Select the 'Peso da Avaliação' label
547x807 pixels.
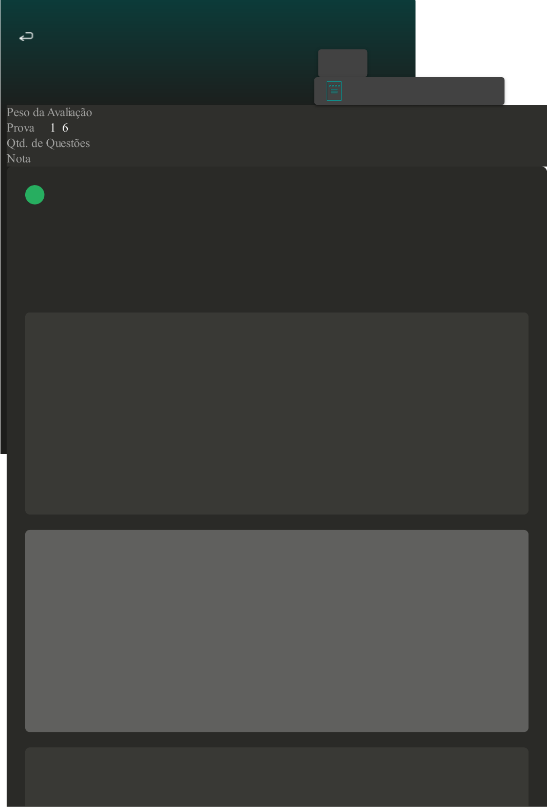click(x=49, y=113)
